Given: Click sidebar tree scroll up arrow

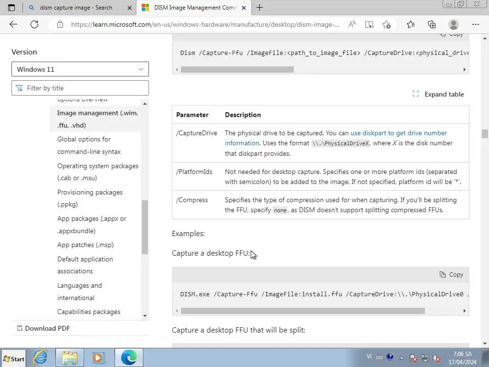Looking at the screenshot, I should tap(145, 104).
